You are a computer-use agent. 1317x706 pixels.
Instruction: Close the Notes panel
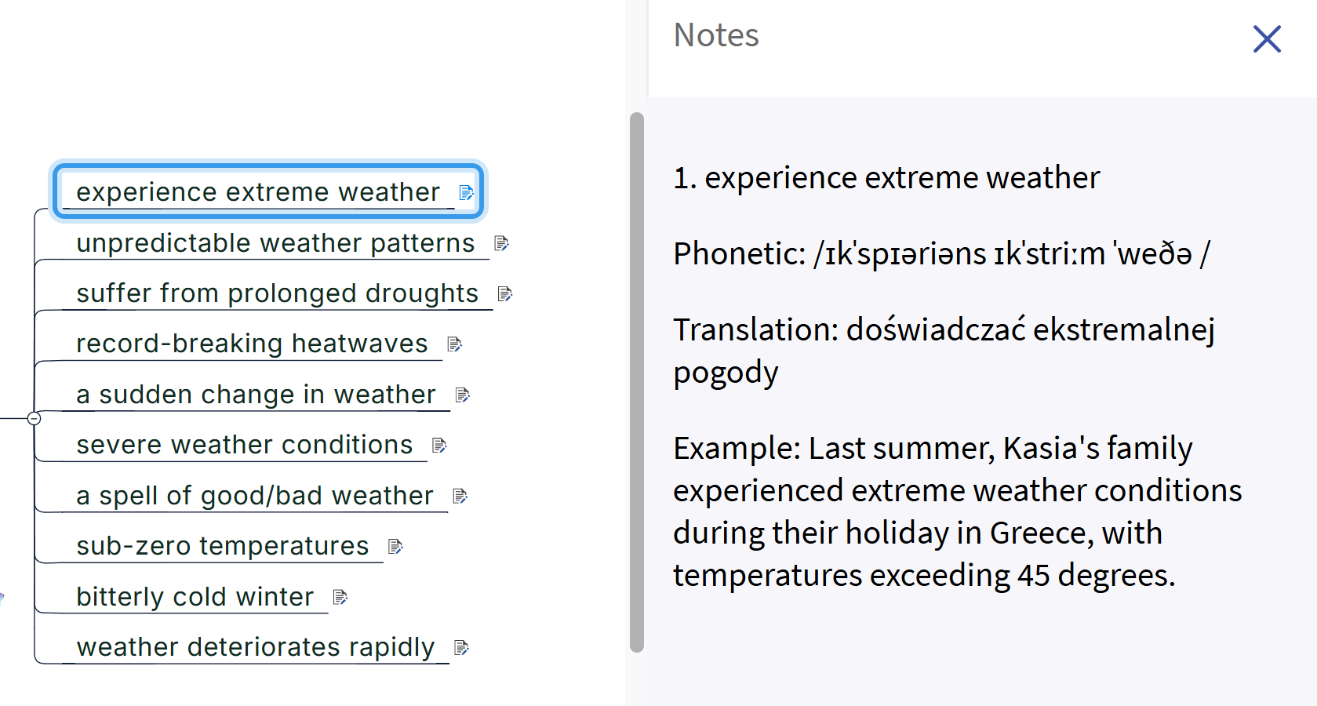(x=1267, y=38)
